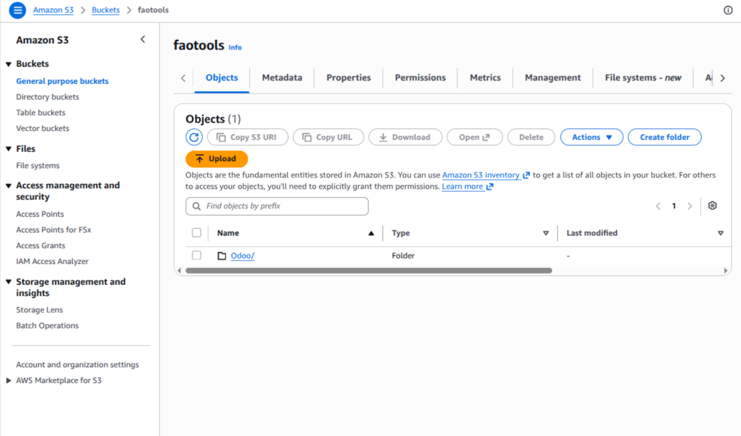
Task: Open Account and organization settings
Action: (77, 365)
